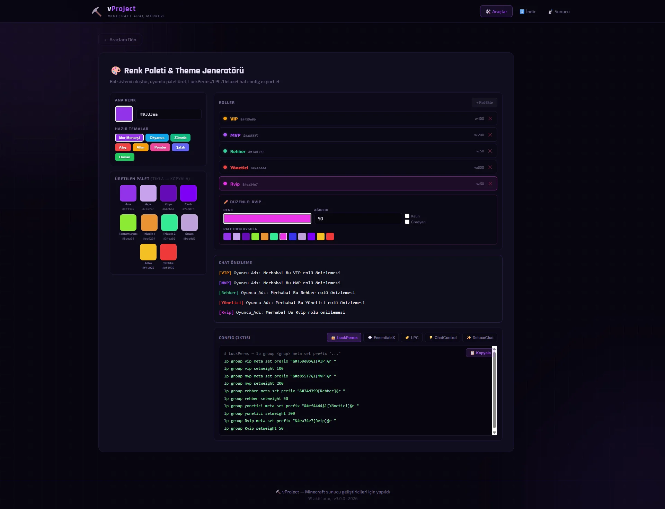Apply lime green swatch under Paletden Uygula
Viewport: 665px width, 509px height.
point(255,236)
